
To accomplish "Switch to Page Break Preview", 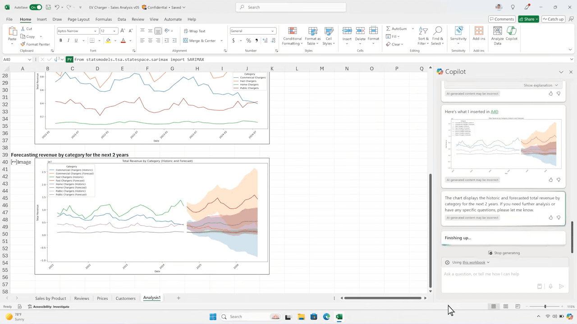I will (517, 306).
